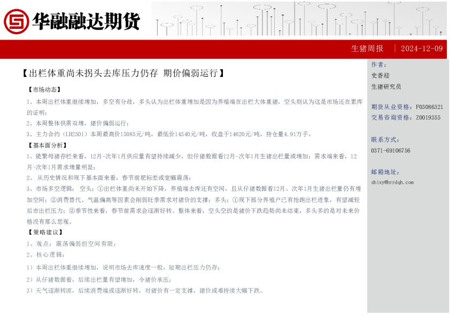Click the 联系方式 label
This screenshot has width=450, height=318.
[385, 139]
